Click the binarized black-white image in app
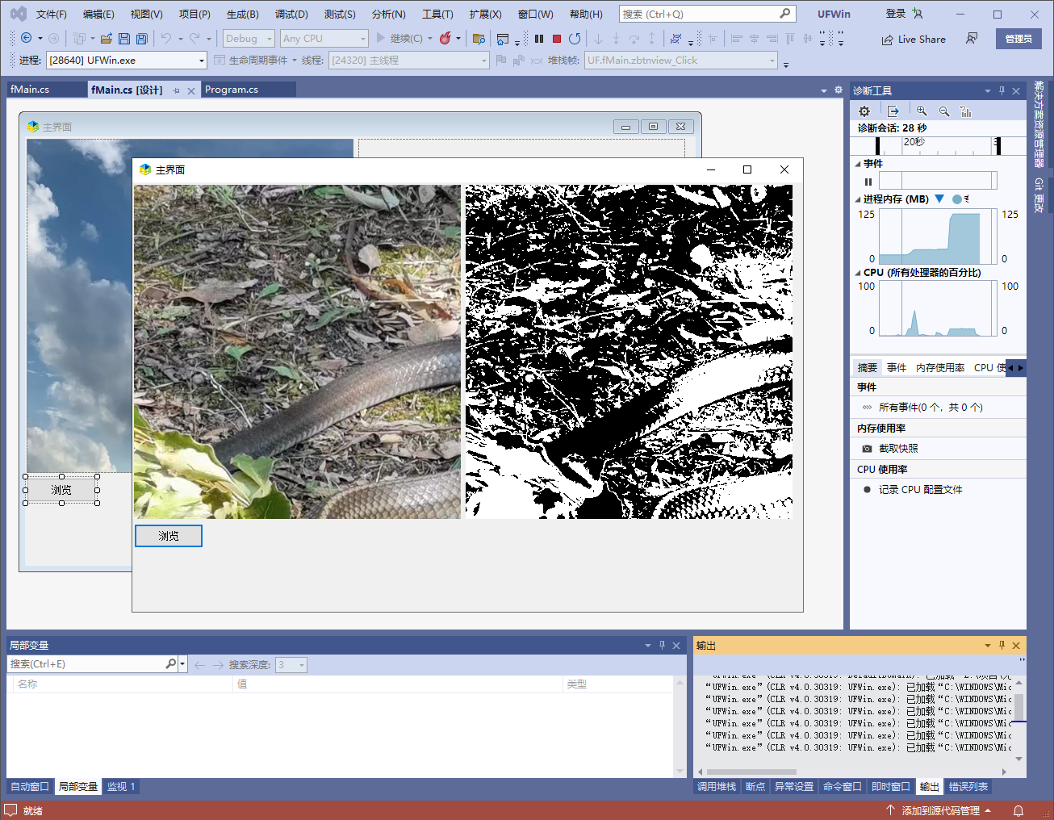 click(629, 352)
